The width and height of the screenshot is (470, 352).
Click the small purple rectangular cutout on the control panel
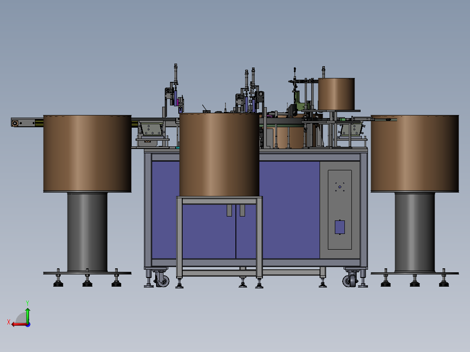pos(340,227)
